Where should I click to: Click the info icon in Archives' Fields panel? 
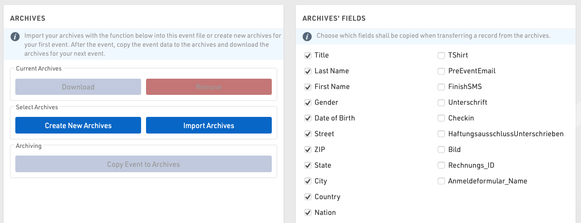tap(307, 36)
